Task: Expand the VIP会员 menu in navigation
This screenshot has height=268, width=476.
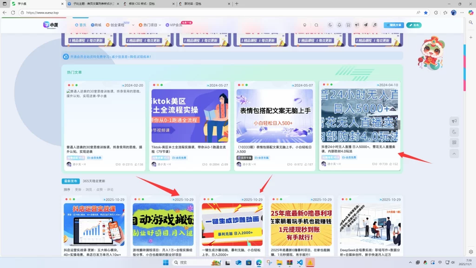Action: 176,25
